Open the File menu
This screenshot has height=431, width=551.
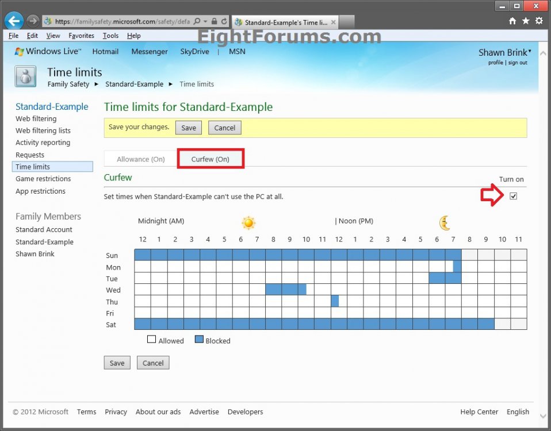[13, 36]
